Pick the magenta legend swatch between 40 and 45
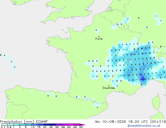Viewport: 166px width, 128px height. pos(71,125)
